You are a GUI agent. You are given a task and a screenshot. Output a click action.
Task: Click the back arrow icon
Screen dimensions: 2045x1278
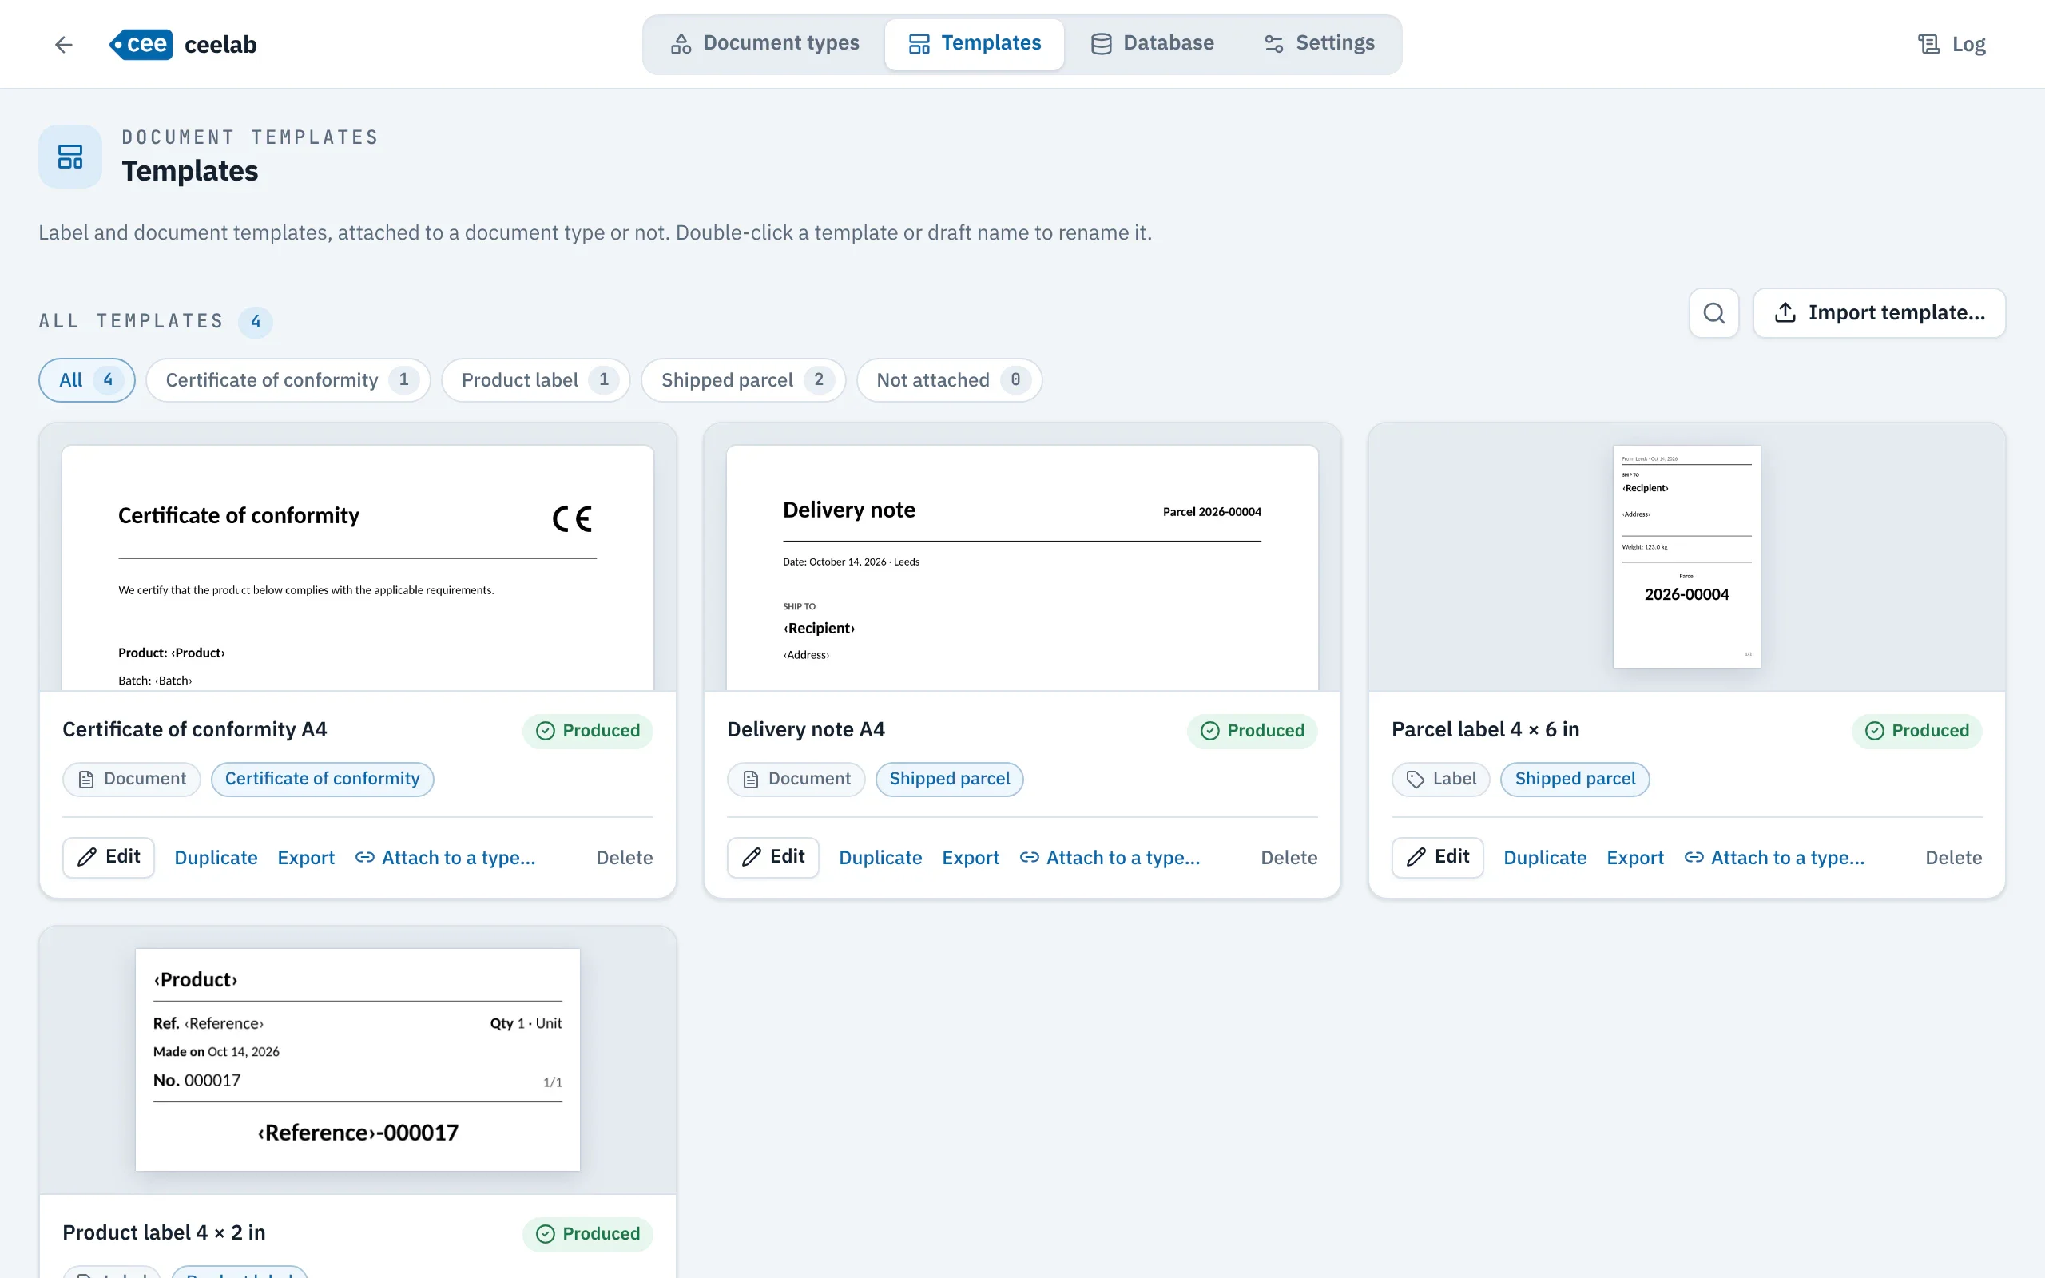pyautogui.click(x=63, y=44)
